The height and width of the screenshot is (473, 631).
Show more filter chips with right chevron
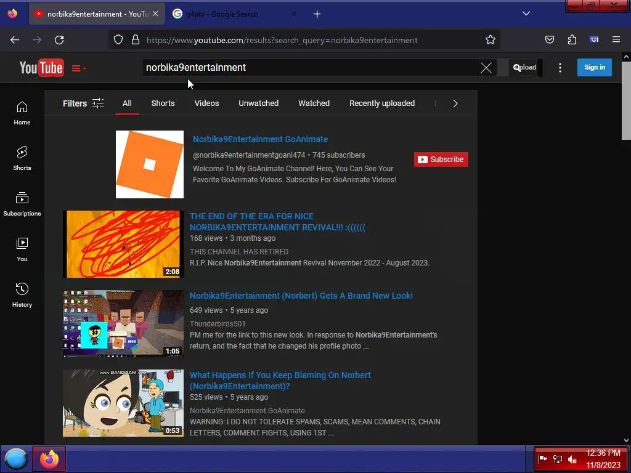coord(455,103)
